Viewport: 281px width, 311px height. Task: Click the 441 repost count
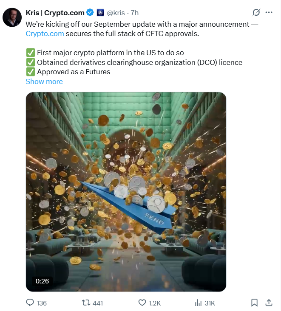click(x=97, y=303)
